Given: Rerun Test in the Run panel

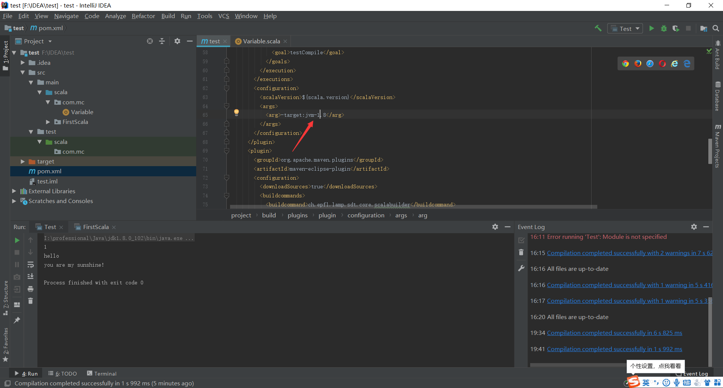Looking at the screenshot, I should (17, 240).
